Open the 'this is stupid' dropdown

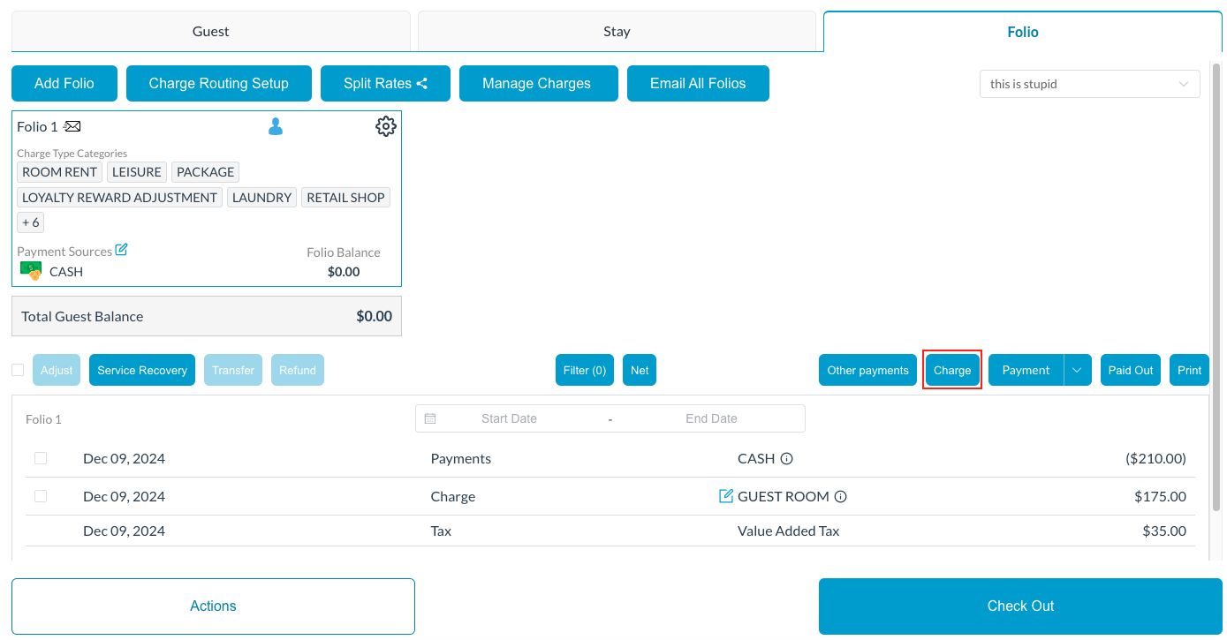click(1089, 84)
